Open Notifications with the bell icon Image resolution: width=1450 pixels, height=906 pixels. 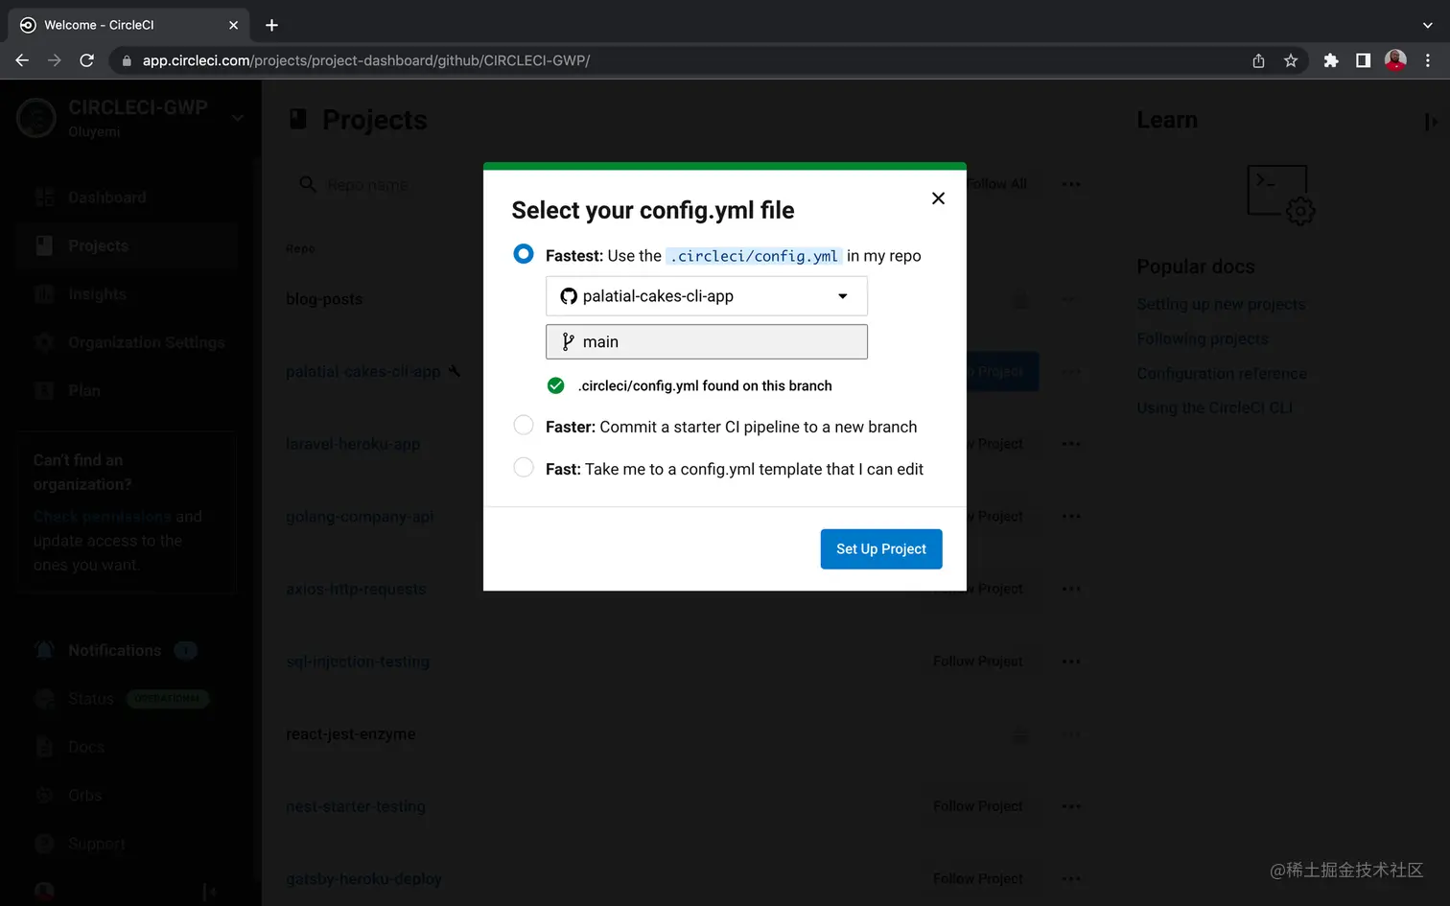[x=44, y=649]
